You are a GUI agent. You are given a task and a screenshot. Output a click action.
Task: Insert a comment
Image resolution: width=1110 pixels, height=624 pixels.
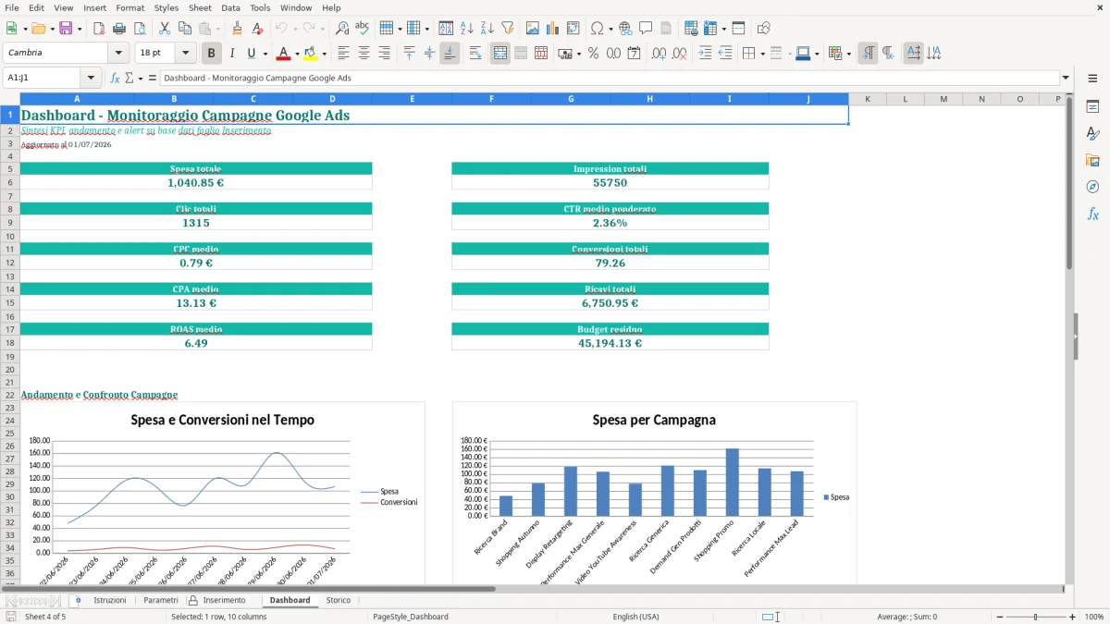(x=647, y=29)
